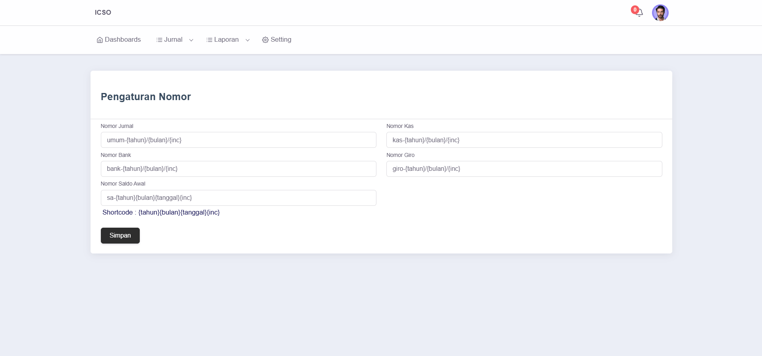Click the home icon beside Dashboards

click(x=100, y=40)
